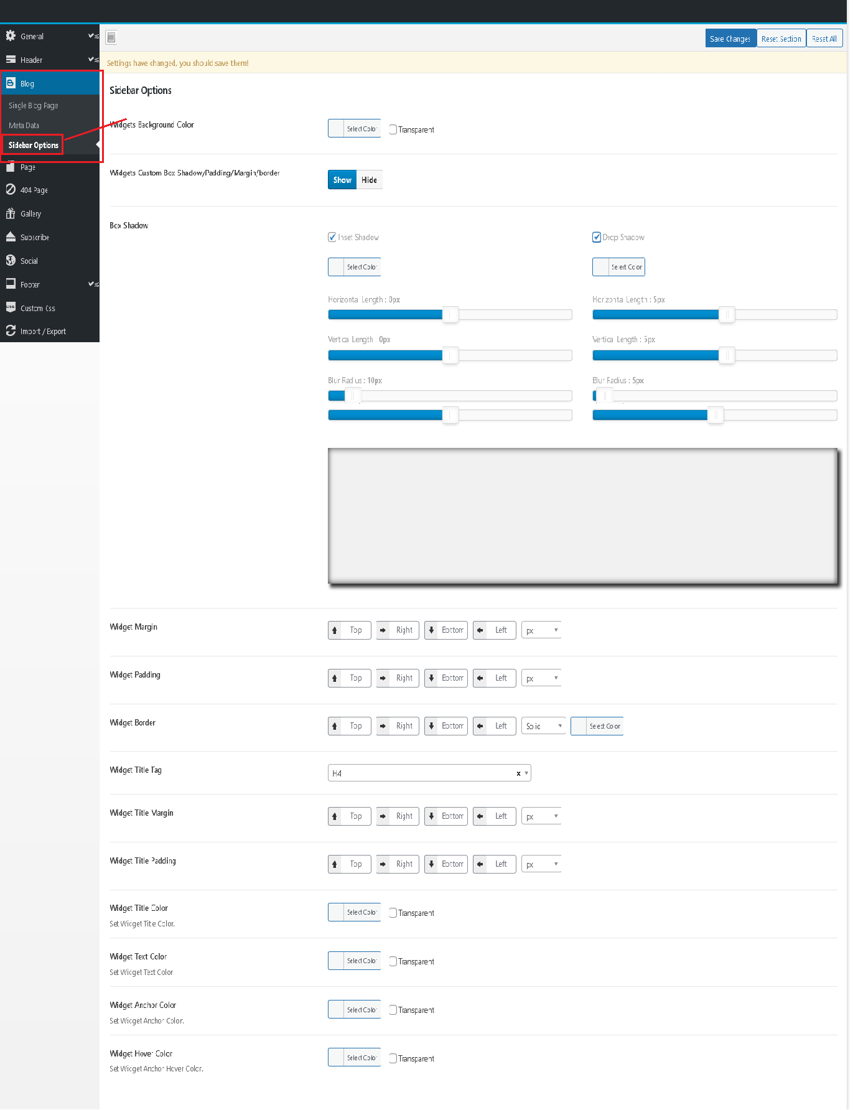Click the Import / Export refresh icon
The width and height of the screenshot is (853, 1110).
coord(11,331)
